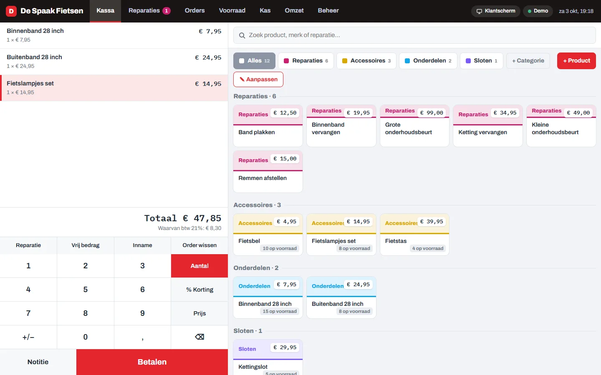Show all products with Alles filter

tap(254, 61)
